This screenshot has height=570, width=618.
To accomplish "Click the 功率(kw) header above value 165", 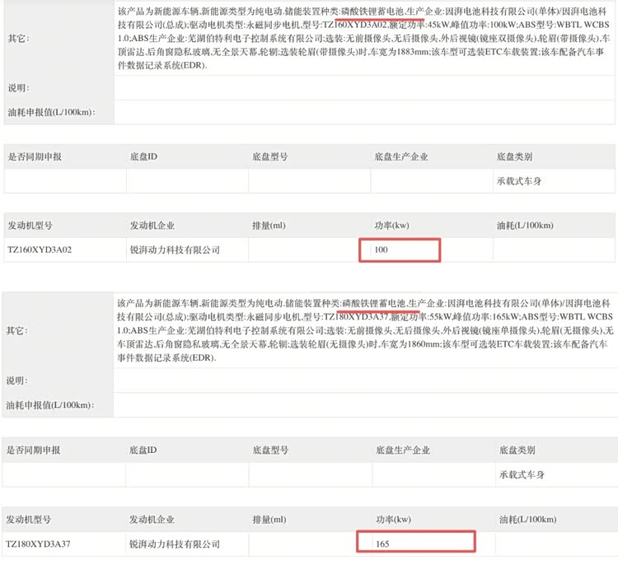I will 393,520.
